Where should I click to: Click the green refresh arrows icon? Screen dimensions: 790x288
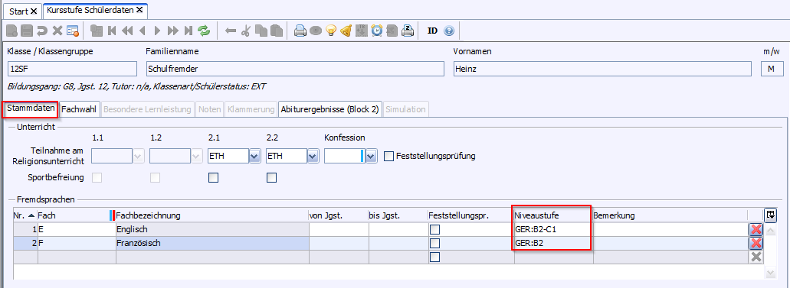tap(204, 31)
